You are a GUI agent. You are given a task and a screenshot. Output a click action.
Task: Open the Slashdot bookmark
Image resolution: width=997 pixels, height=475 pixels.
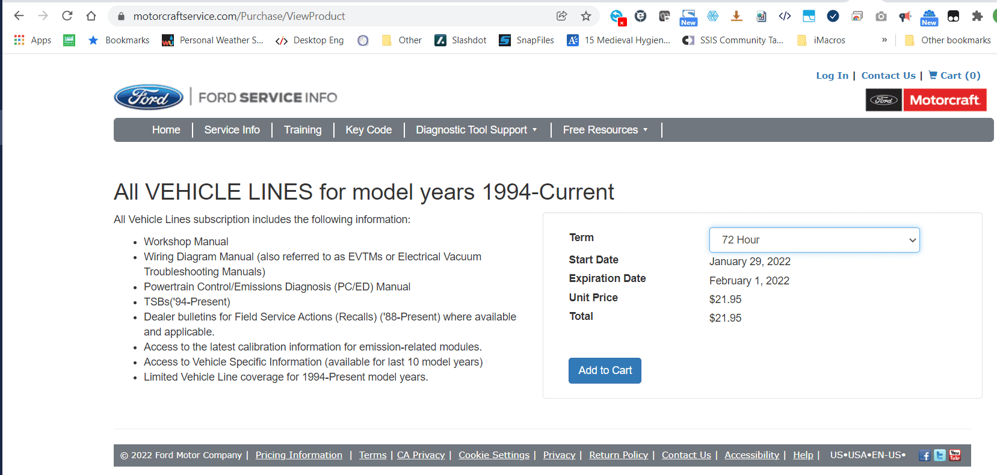460,40
